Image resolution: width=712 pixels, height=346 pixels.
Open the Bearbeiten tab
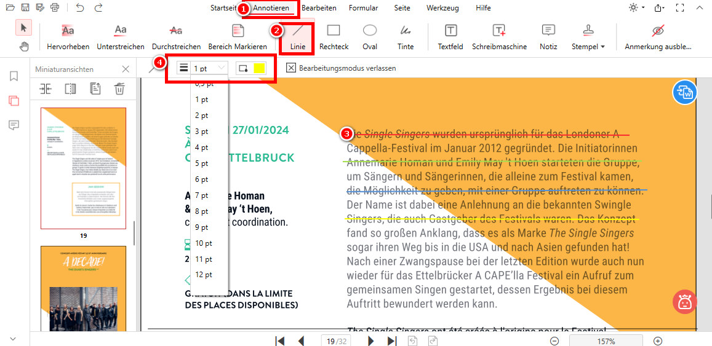point(319,8)
